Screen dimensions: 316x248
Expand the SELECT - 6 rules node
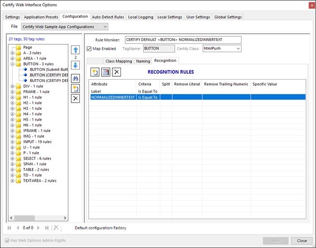12,158
